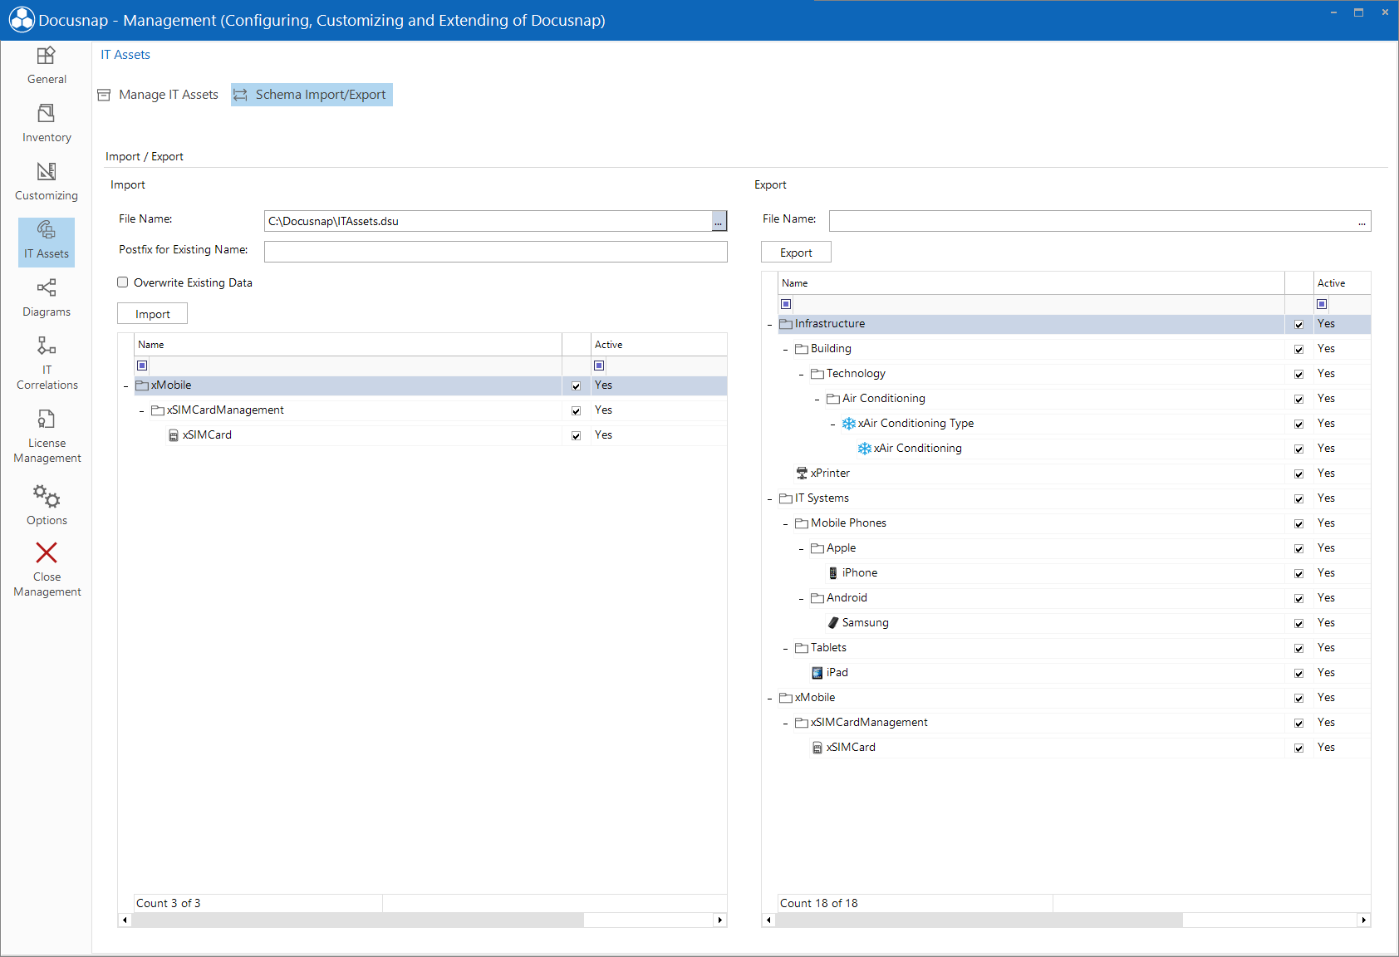Click the Export button

tap(796, 252)
